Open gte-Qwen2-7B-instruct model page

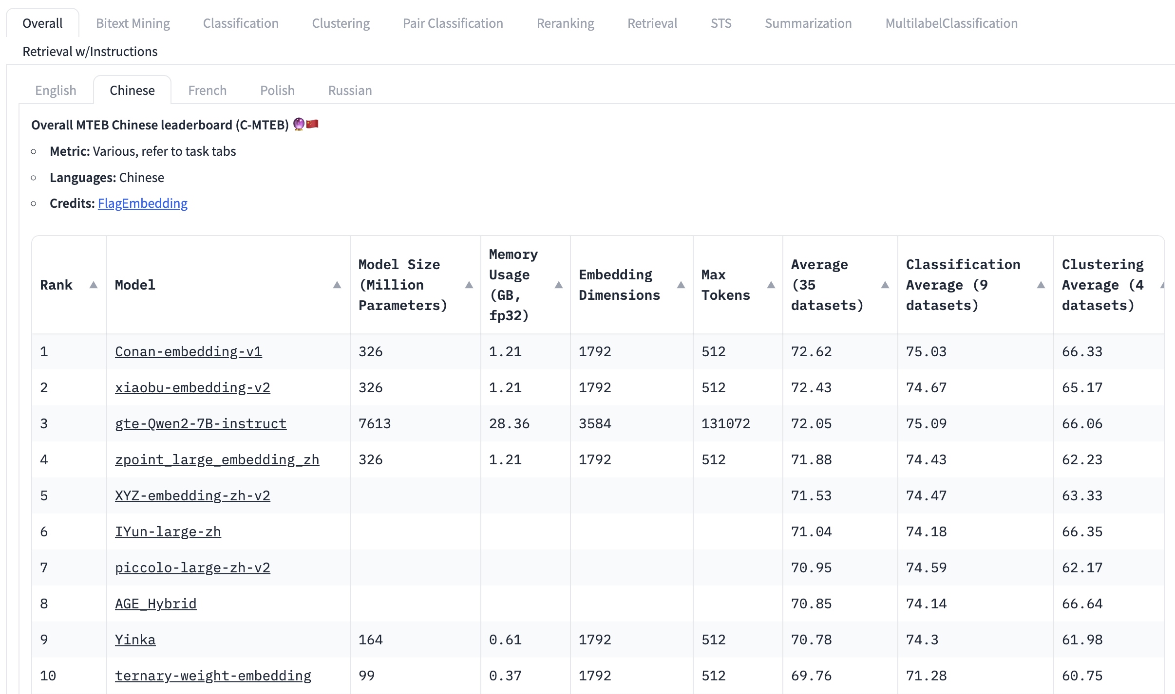click(x=200, y=423)
